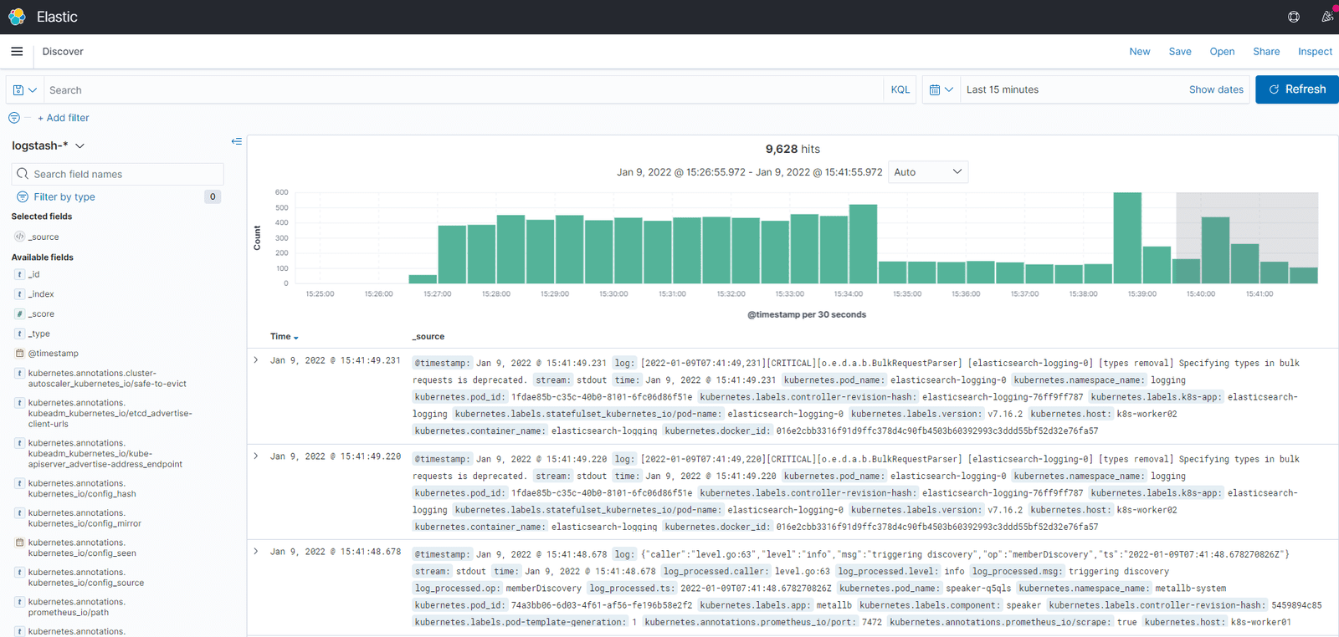
Task: Click the Last 15 minutes time range
Action: pyautogui.click(x=1003, y=89)
